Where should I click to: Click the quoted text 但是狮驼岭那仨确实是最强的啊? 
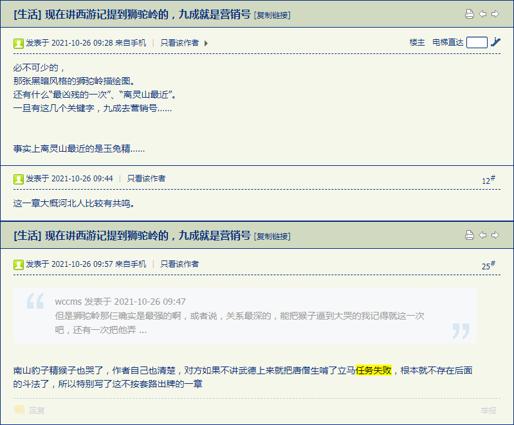coord(239,316)
